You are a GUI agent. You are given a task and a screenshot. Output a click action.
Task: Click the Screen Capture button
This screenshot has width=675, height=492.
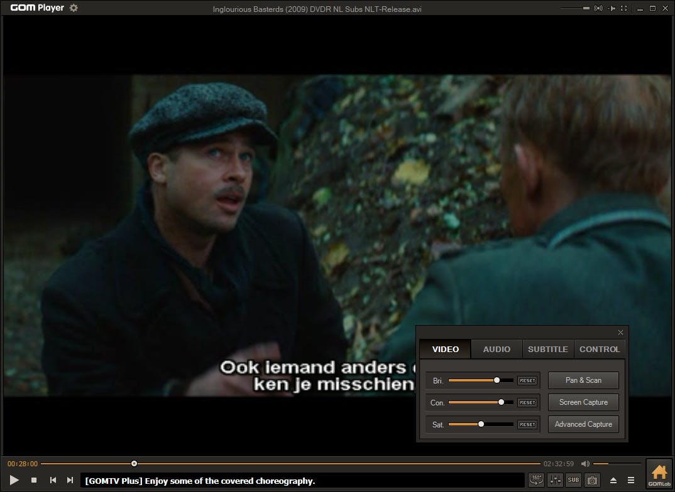click(583, 402)
